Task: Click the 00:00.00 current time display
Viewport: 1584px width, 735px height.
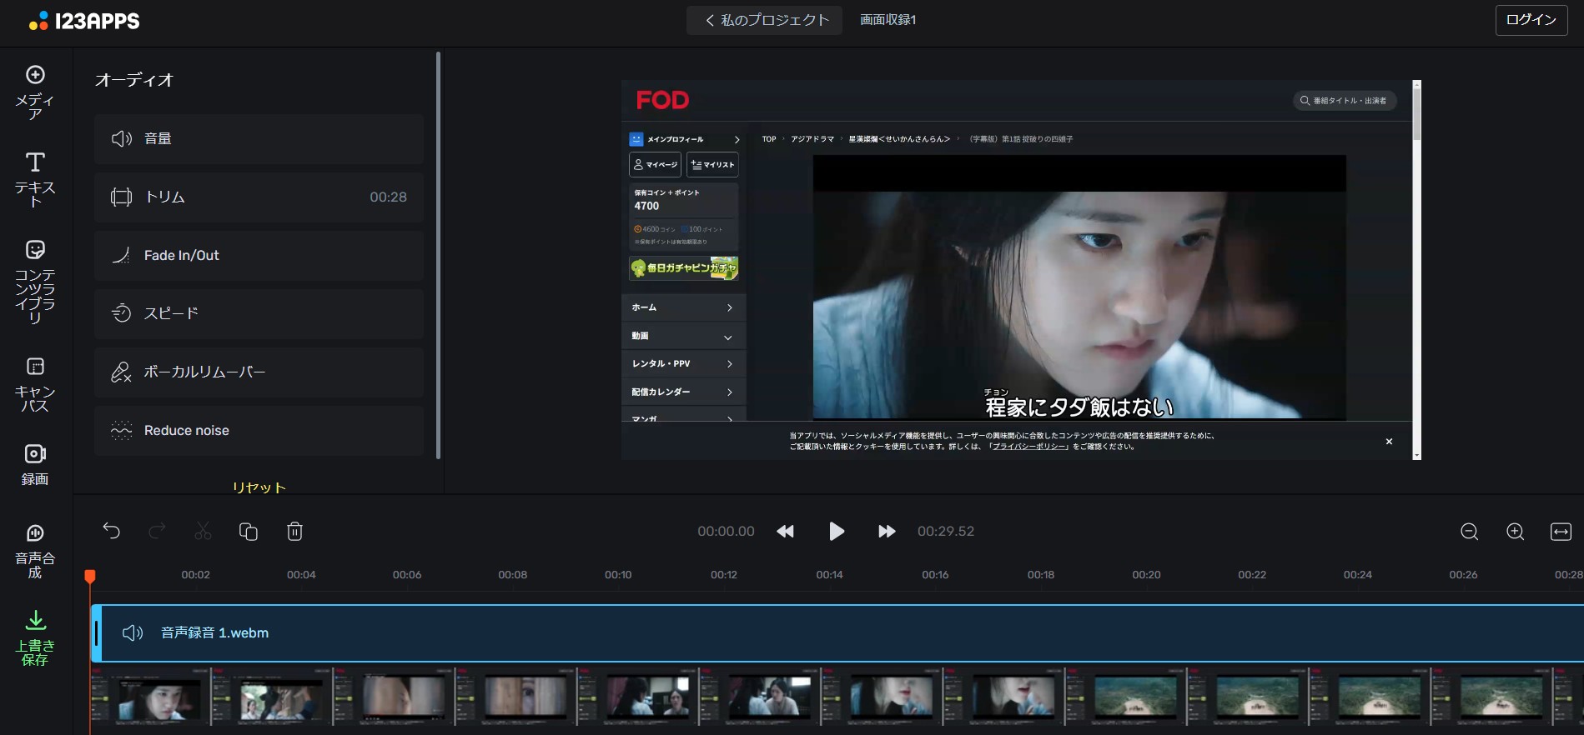Action: click(726, 532)
